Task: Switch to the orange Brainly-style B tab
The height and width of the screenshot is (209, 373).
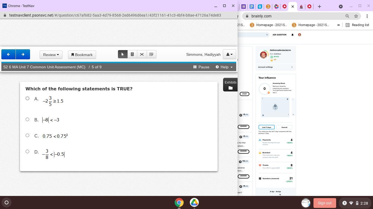Action: coord(268,7)
